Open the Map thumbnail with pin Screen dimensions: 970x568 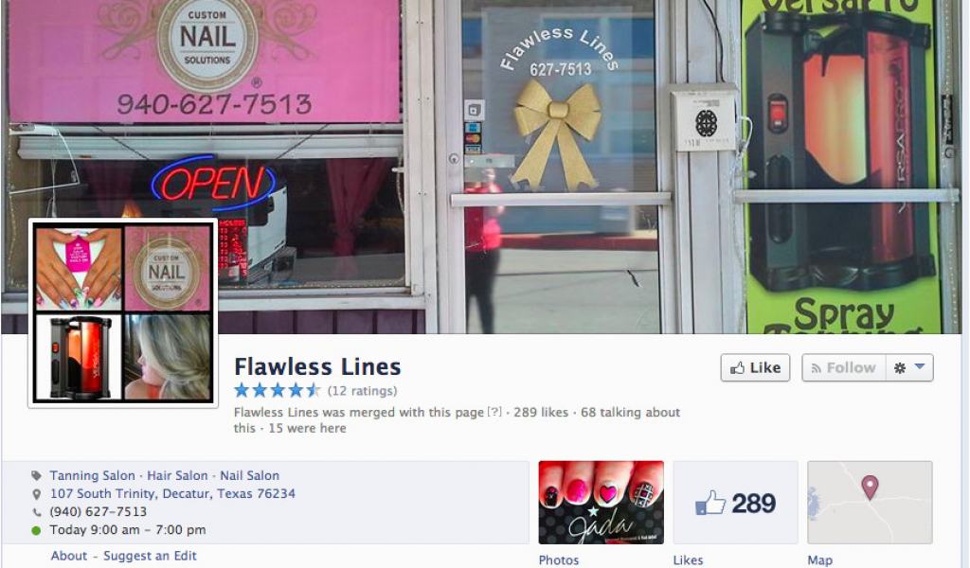(870, 503)
